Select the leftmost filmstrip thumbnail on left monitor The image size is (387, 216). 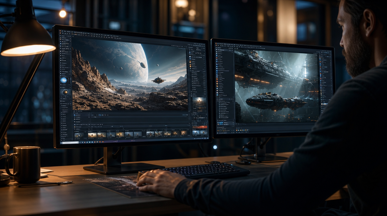79,135
